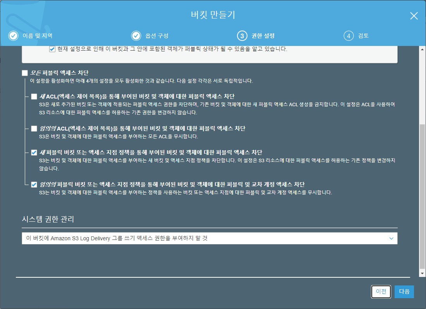Click the '다음' button
The height and width of the screenshot is (309, 426).
(x=404, y=292)
